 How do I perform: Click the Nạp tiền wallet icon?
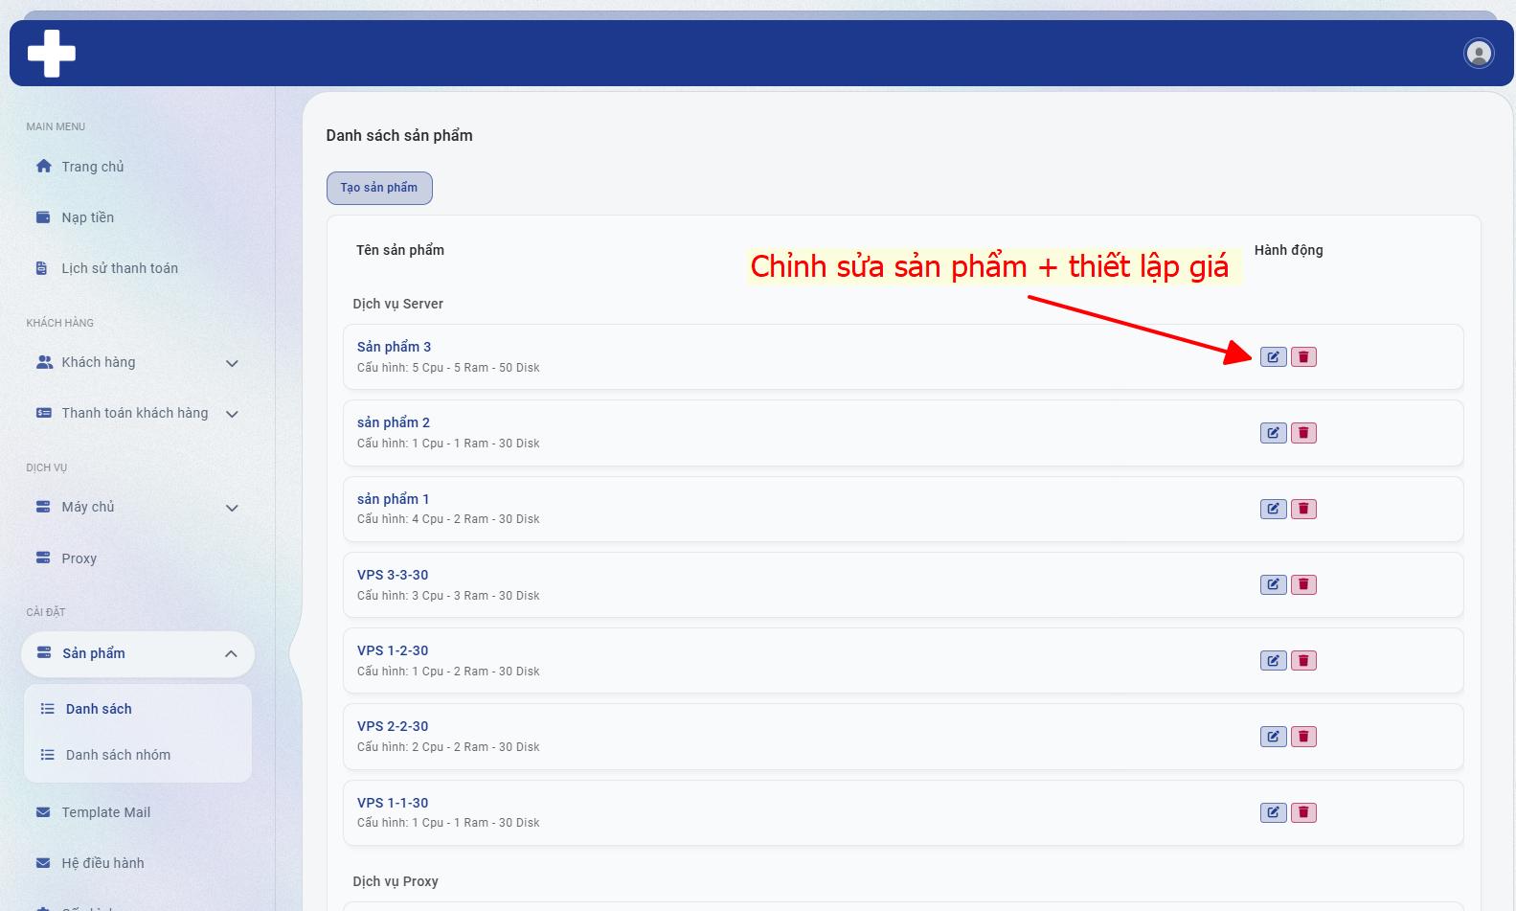(43, 217)
